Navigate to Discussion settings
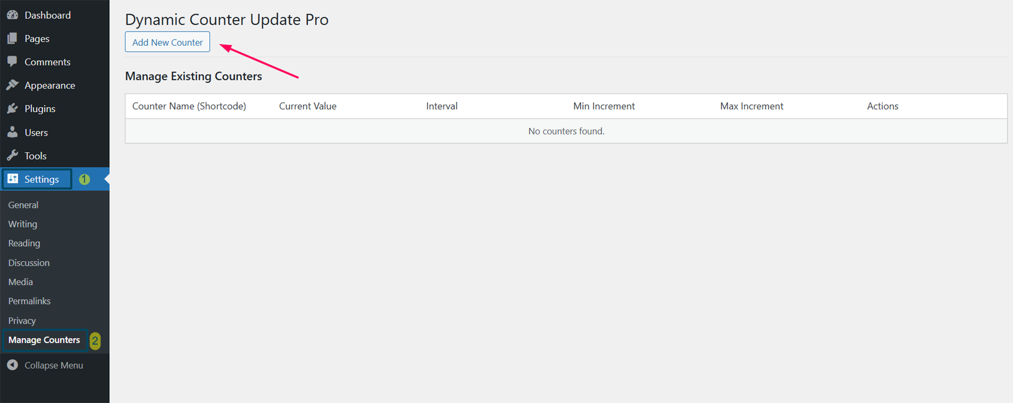Viewport: 1013px width, 403px height. point(29,263)
